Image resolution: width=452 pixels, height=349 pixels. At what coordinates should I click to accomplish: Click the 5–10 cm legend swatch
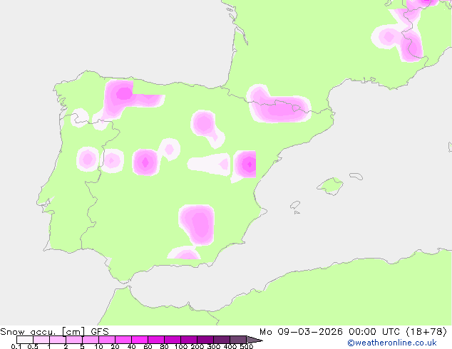click(x=91, y=340)
